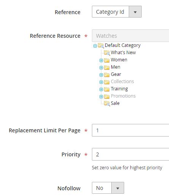Expand the Women category node

[101, 60]
